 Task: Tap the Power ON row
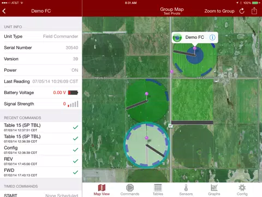(x=41, y=70)
